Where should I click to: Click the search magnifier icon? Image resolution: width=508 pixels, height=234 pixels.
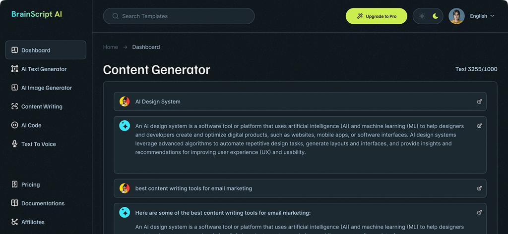pos(116,16)
